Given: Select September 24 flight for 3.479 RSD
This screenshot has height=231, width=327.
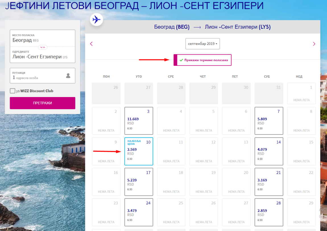Looking at the screenshot, I should pos(139,212).
